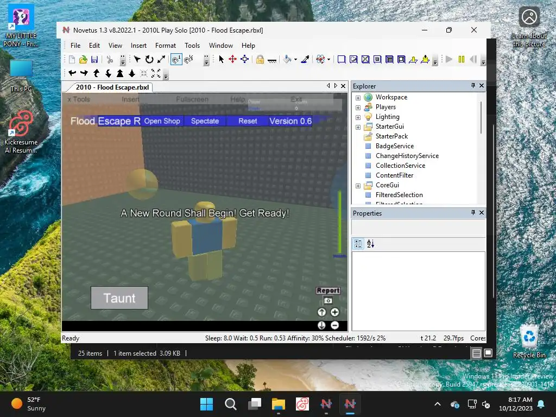The width and height of the screenshot is (556, 417).
Task: Click the camera zoom in double arrow
Action: (120, 73)
